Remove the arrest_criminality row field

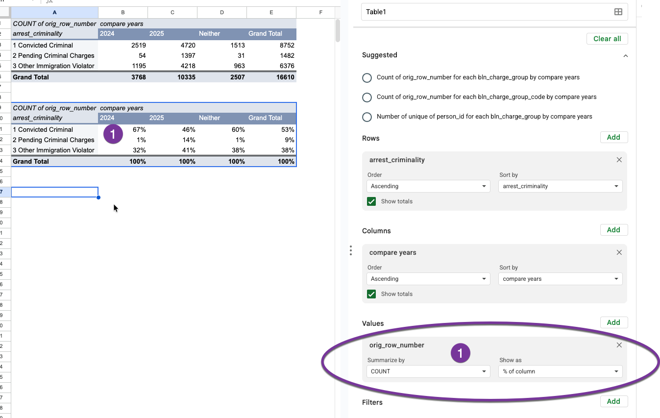click(619, 160)
